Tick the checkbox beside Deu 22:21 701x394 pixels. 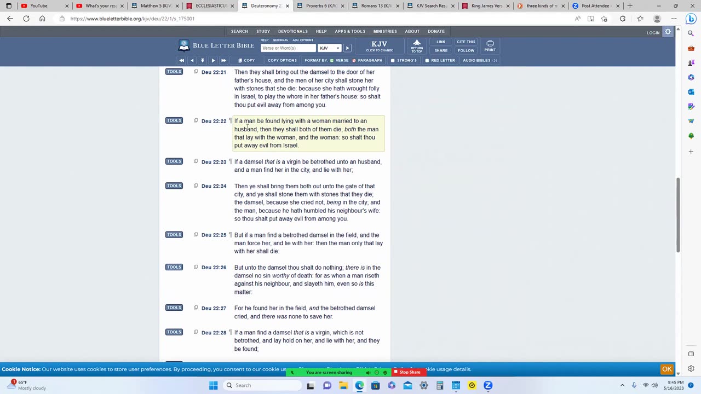point(196,72)
